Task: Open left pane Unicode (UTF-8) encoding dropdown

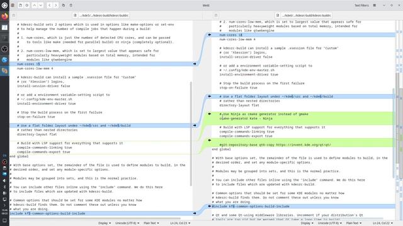Action: [127, 223]
